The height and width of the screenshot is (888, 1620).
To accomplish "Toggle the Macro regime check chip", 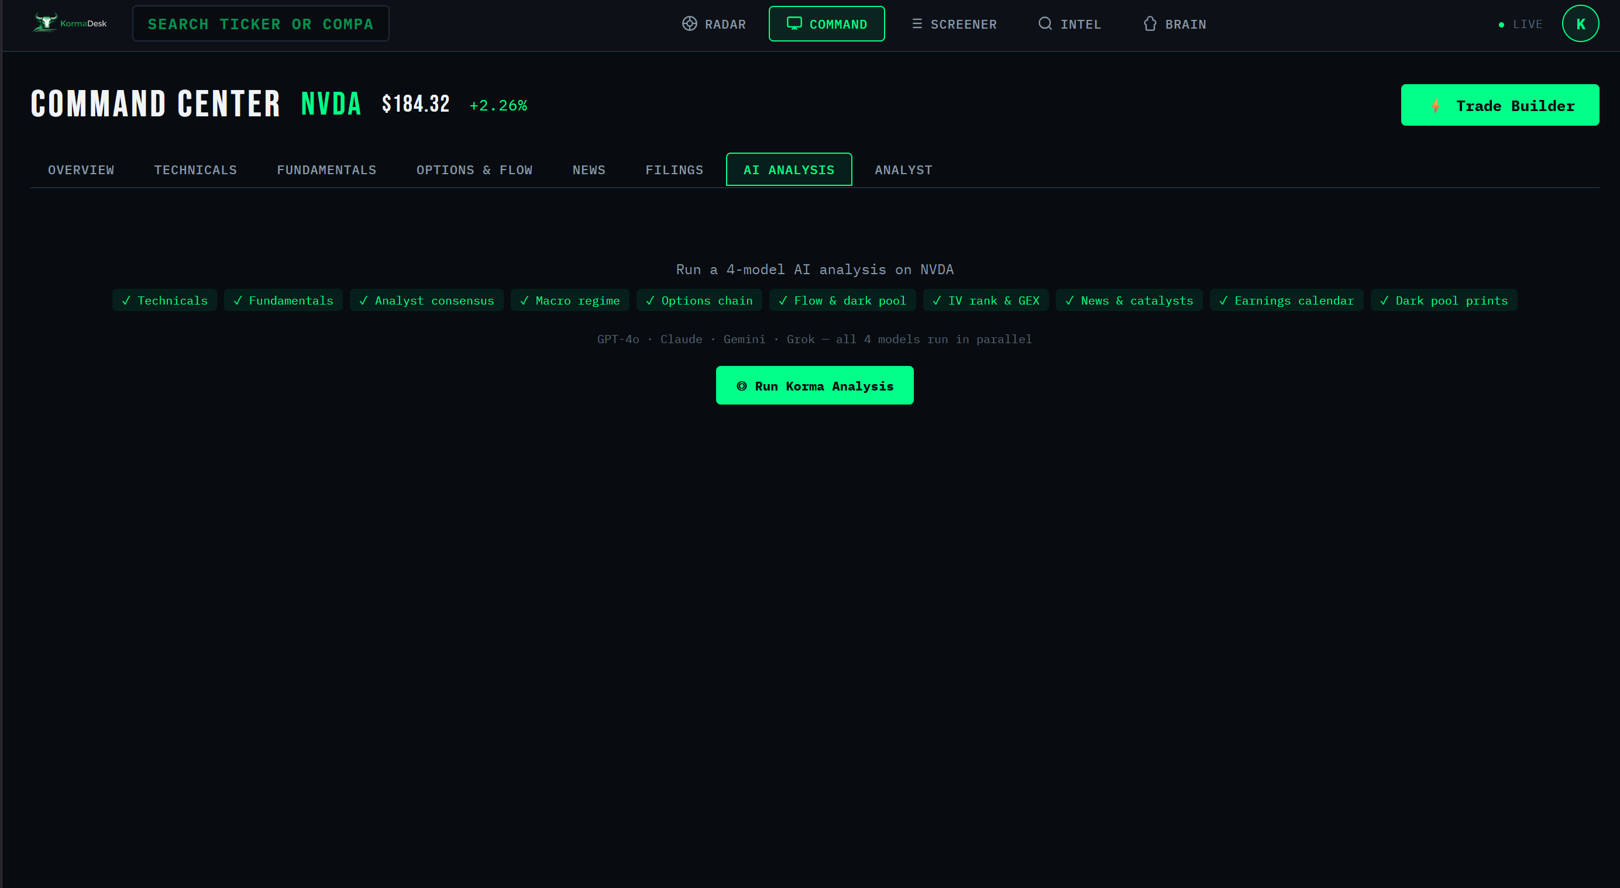I will coord(570,300).
